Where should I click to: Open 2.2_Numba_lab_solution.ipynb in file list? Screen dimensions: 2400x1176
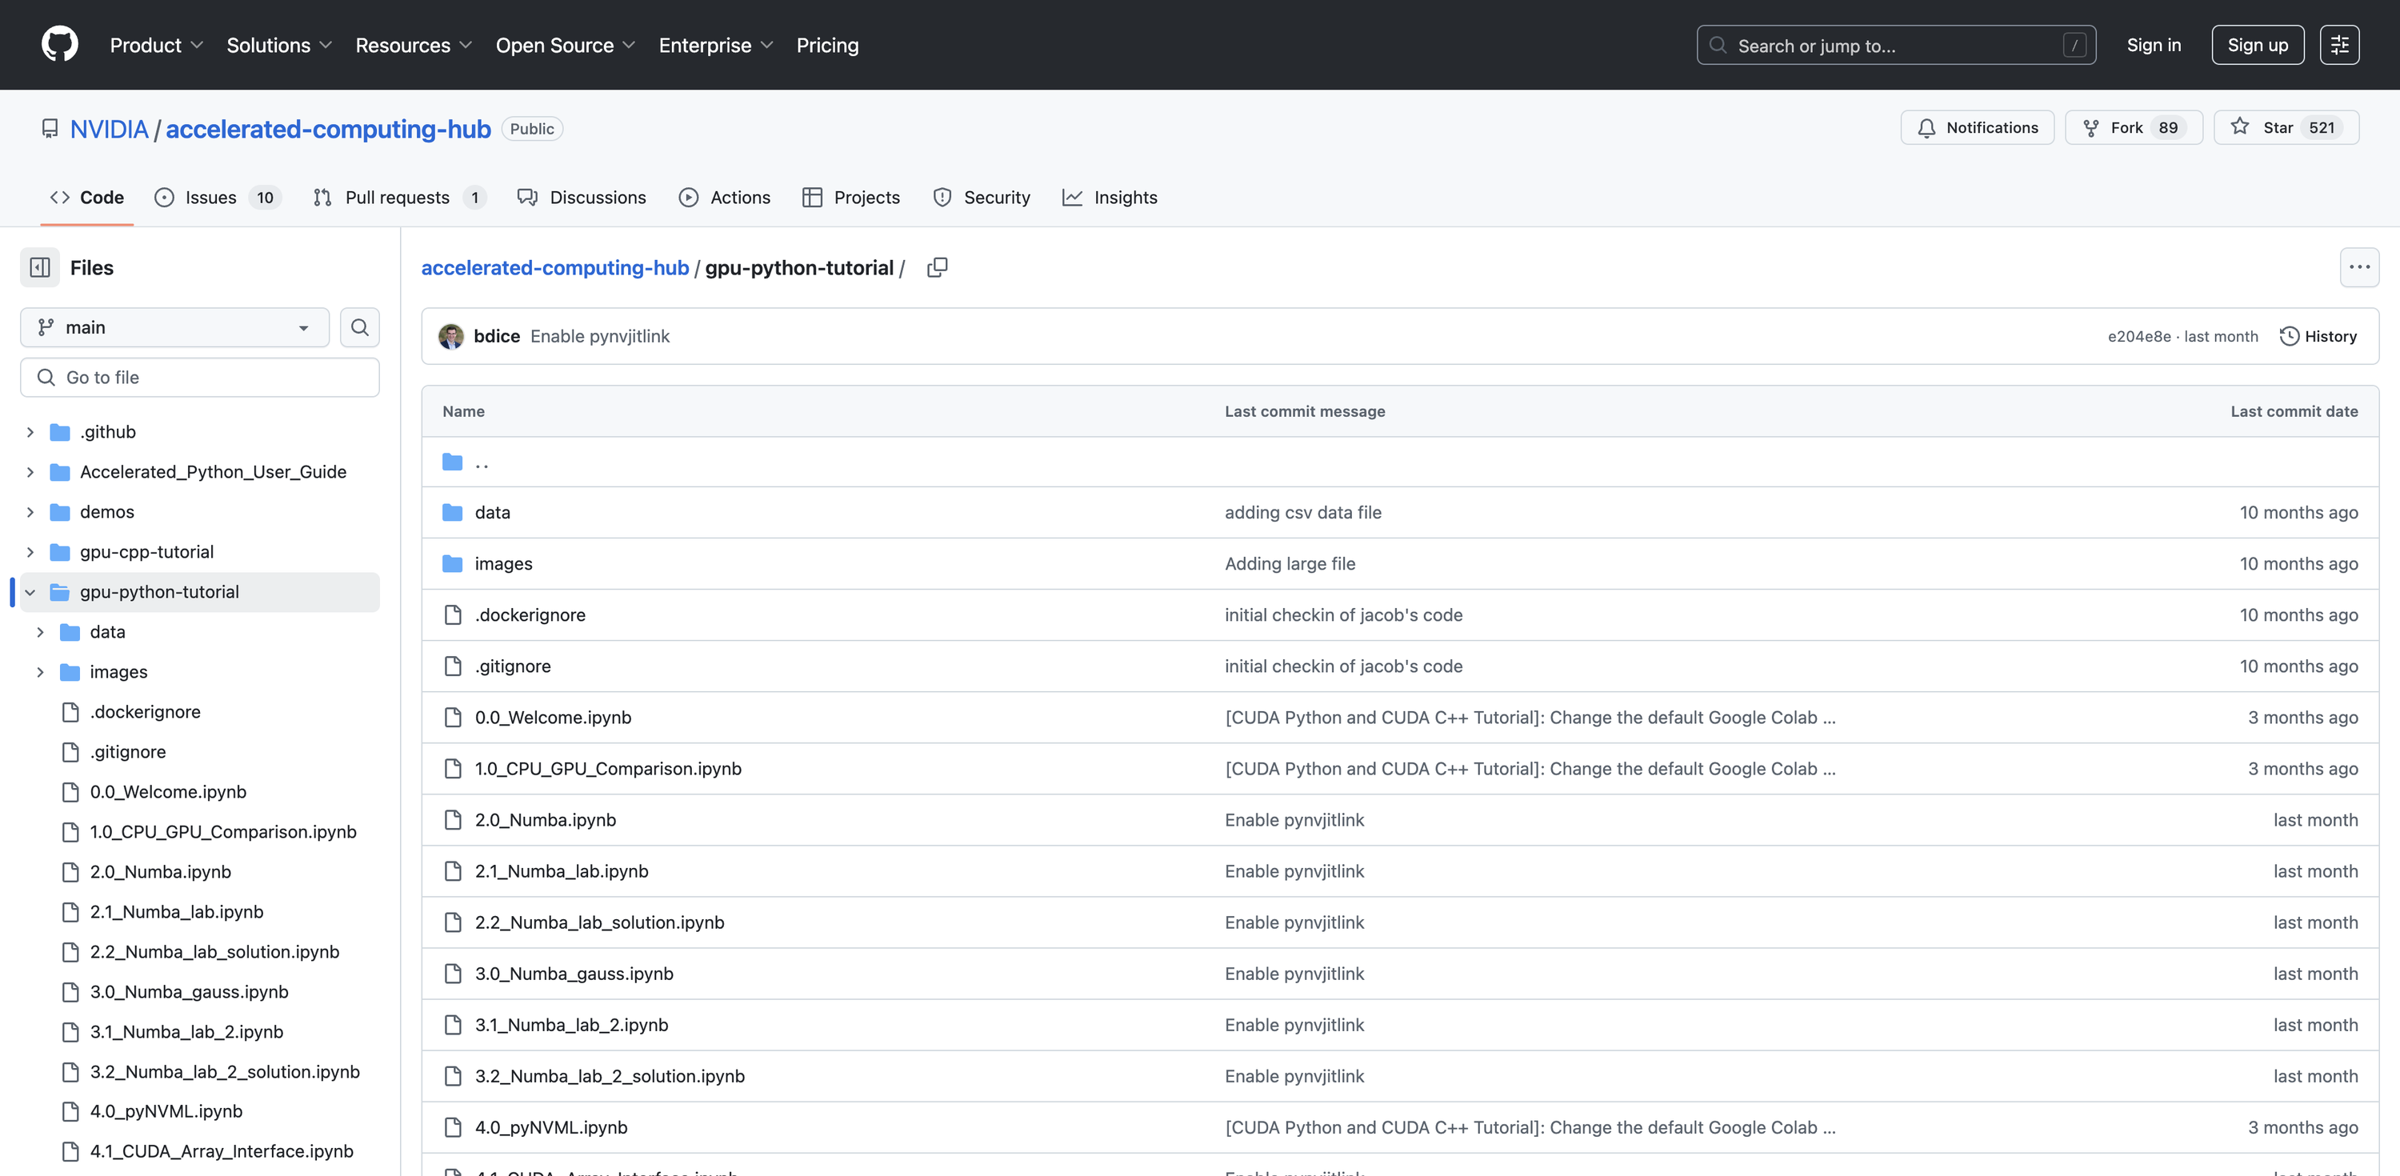600,922
